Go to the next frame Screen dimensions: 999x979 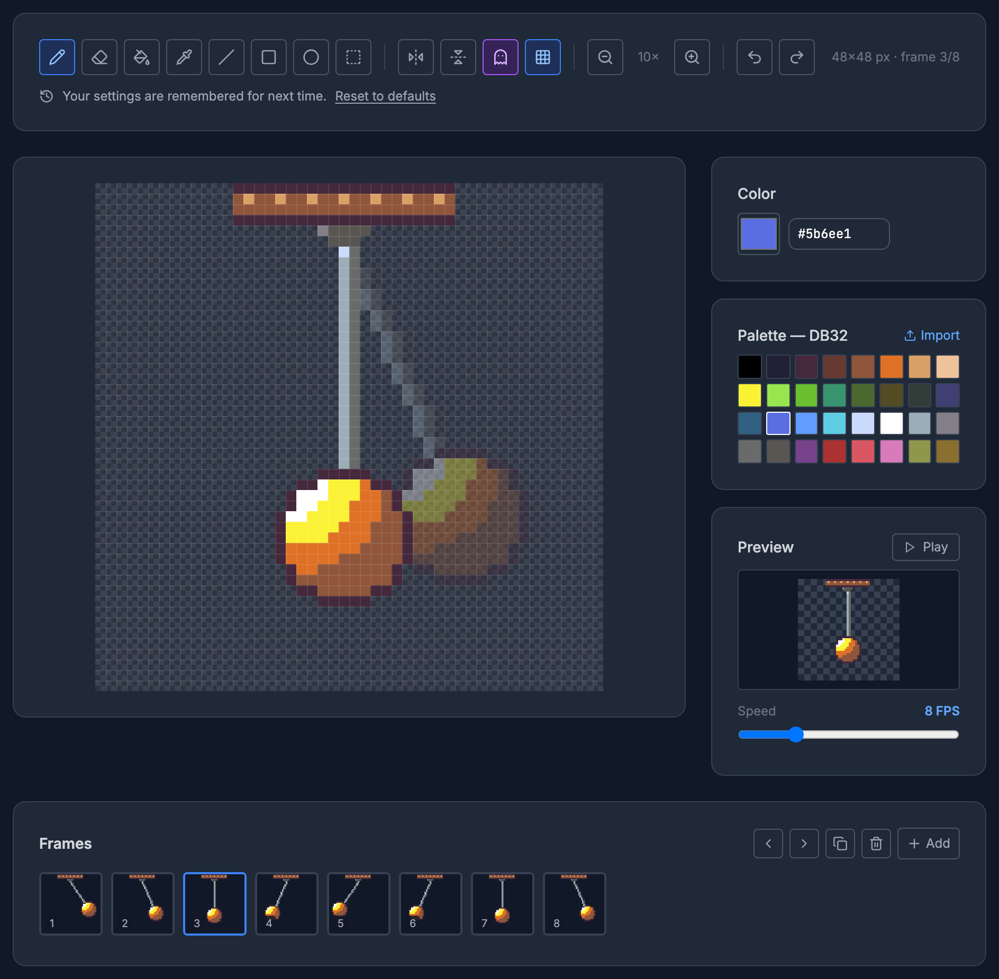[804, 844]
